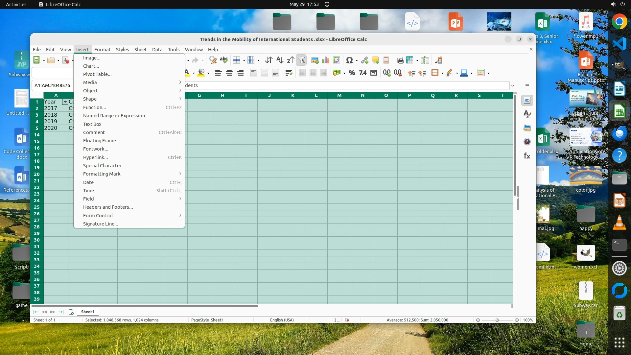Click Add Decimal Place icon
The height and width of the screenshot is (355, 631).
(387, 73)
